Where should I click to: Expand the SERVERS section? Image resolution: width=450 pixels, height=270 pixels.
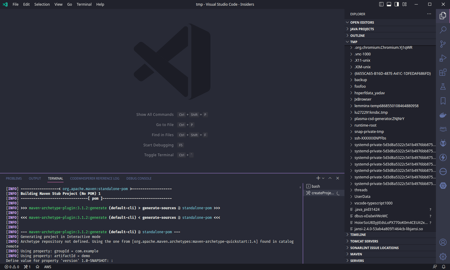390,261
